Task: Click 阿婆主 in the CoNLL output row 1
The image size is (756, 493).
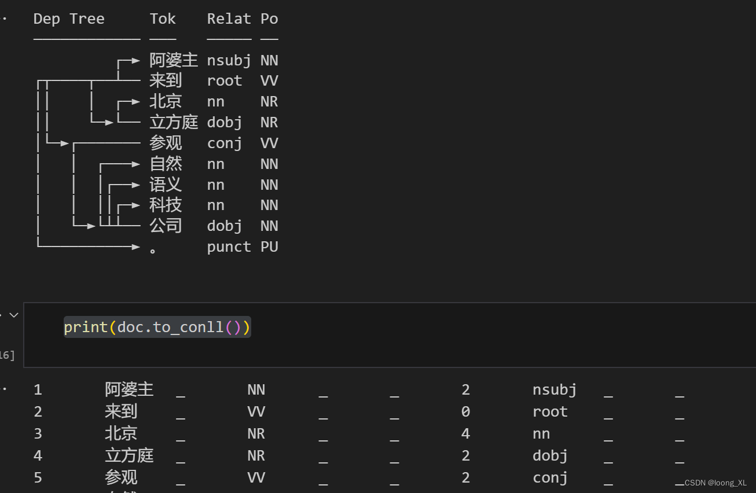Action: 129,389
